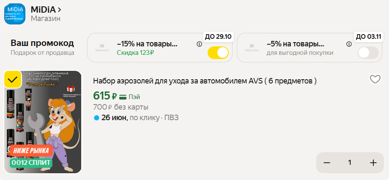Click the product thumbnail with mouse mechanic
The width and height of the screenshot is (389, 180).
[x=43, y=122]
